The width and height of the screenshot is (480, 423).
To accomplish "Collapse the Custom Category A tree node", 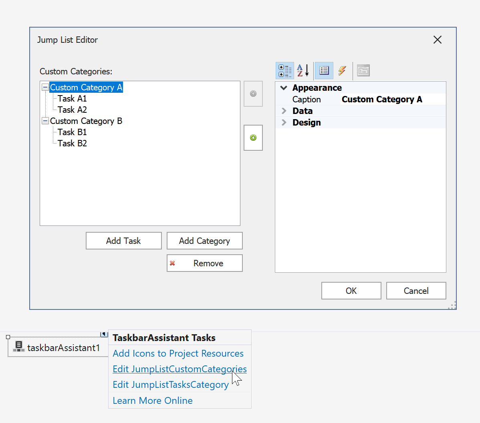I will point(45,87).
